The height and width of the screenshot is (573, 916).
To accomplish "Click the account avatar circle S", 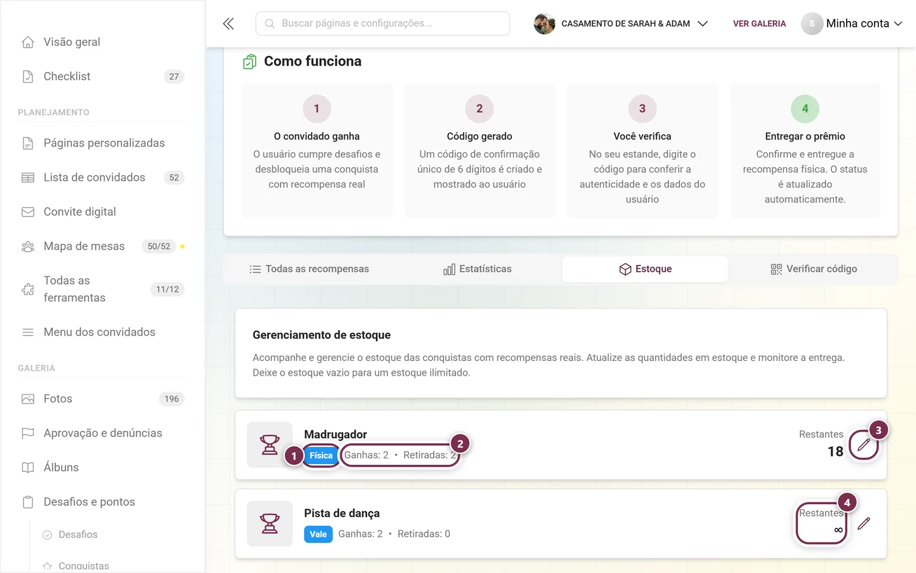I will pos(812,24).
